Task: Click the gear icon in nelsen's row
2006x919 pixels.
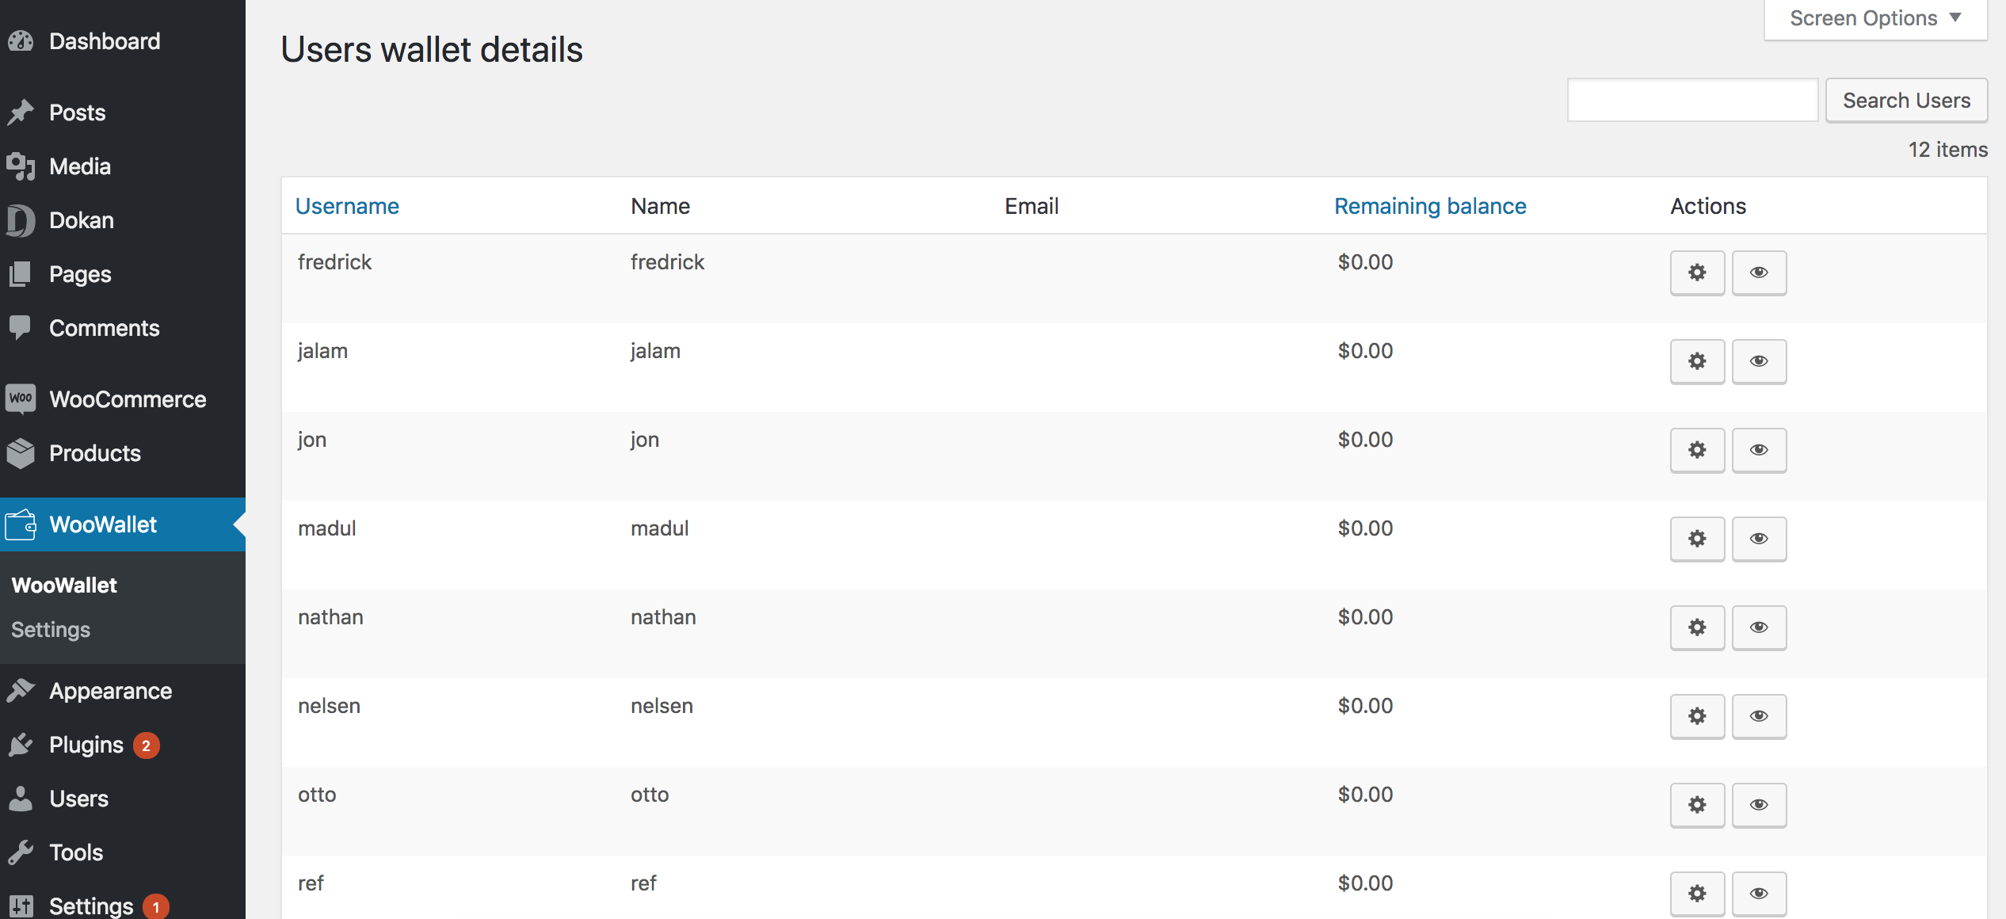Action: coord(1697,716)
